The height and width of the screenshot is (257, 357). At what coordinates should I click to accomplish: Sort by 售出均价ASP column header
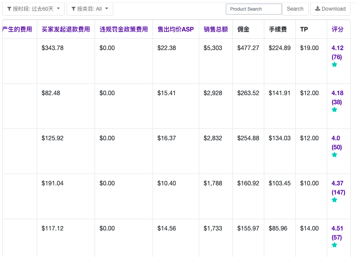point(175,29)
